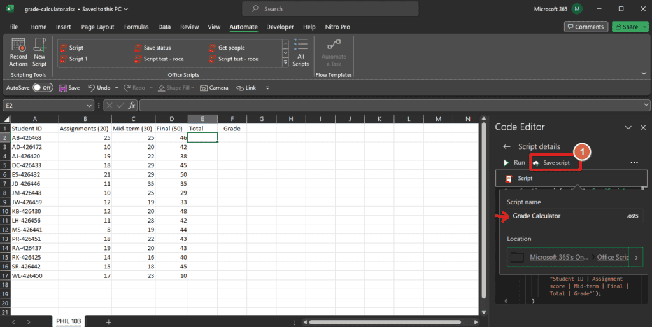Screen dimensions: 652x327
Task: Switch to the Home tab
Action: [38, 27]
